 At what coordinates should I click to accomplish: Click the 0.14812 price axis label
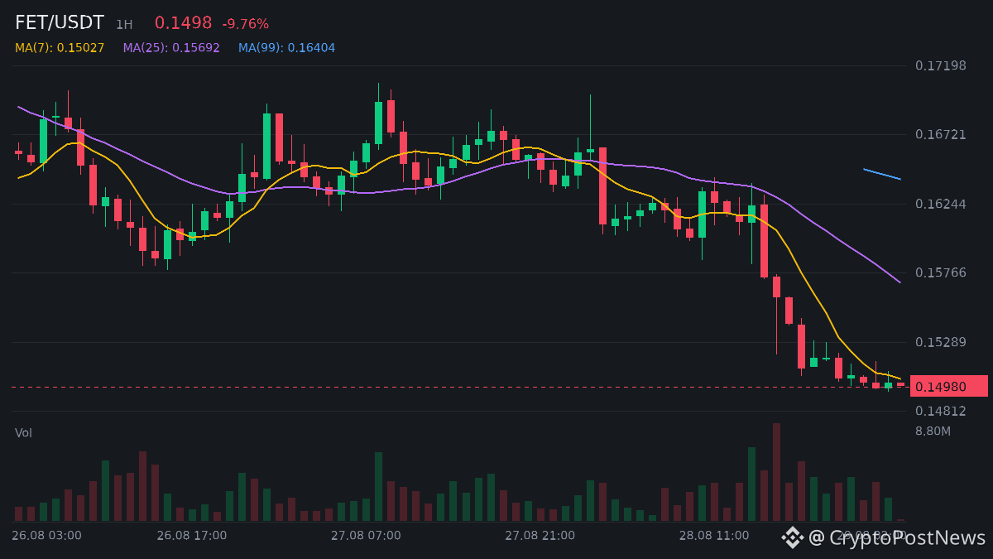tap(941, 411)
